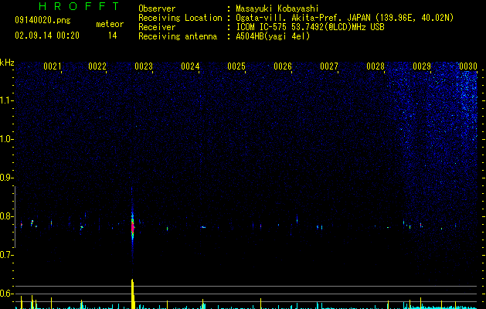Click the 0030 time marker
This screenshot has height=309, width=486.
tap(468, 66)
